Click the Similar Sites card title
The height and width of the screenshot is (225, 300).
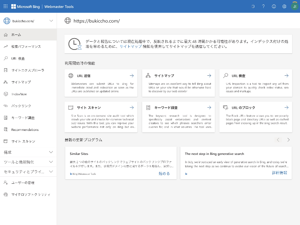tap(79, 154)
